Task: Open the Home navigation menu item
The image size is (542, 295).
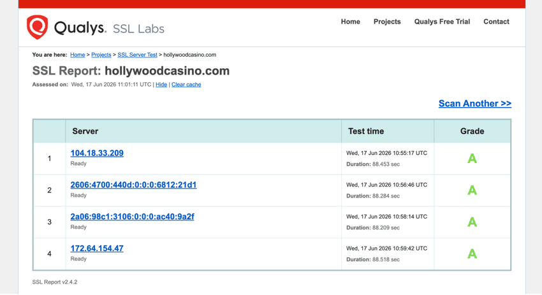Action: pyautogui.click(x=351, y=22)
